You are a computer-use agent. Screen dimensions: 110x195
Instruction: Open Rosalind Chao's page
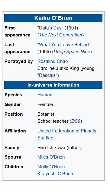pos(53,61)
